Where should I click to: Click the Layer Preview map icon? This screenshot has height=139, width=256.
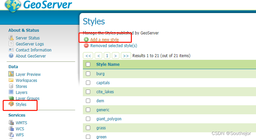tap(11, 74)
